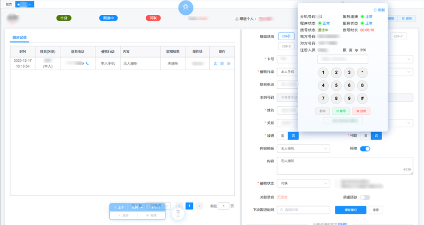This screenshot has width=424, height=225.
Task: Click the play recording icon in the record row
Action: pyautogui.click(x=228, y=63)
